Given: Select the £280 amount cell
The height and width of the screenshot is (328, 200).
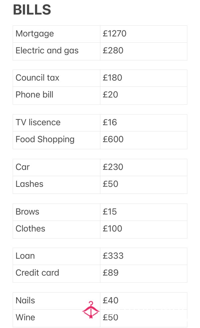Looking at the screenshot, I should tap(144, 51).
